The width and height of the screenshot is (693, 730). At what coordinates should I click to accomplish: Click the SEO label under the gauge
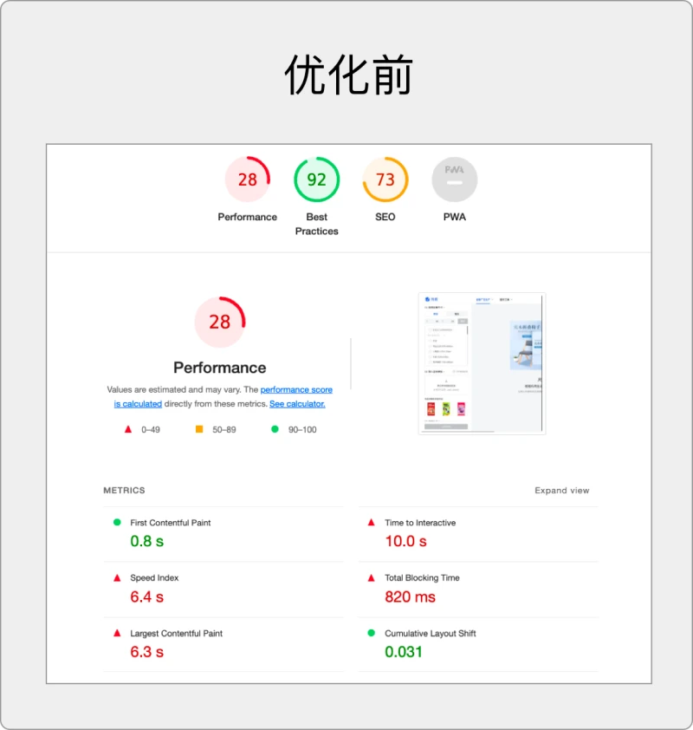pos(385,217)
